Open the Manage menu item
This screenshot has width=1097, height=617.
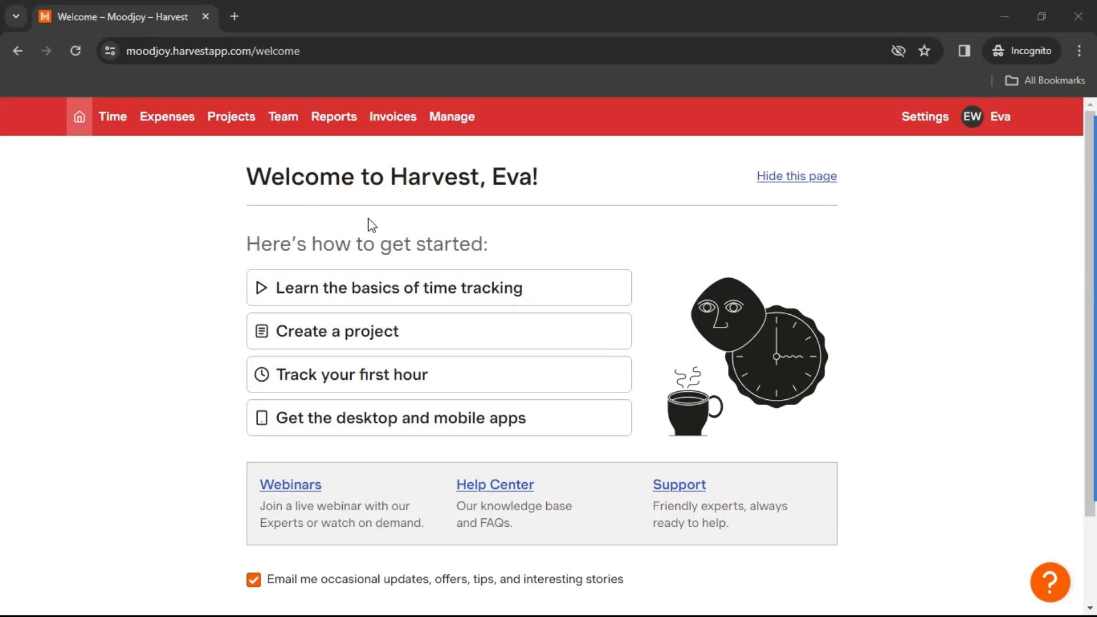coord(452,116)
